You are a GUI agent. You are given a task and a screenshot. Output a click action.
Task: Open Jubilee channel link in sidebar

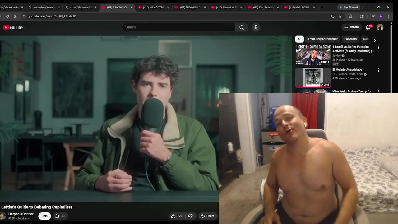(x=336, y=56)
